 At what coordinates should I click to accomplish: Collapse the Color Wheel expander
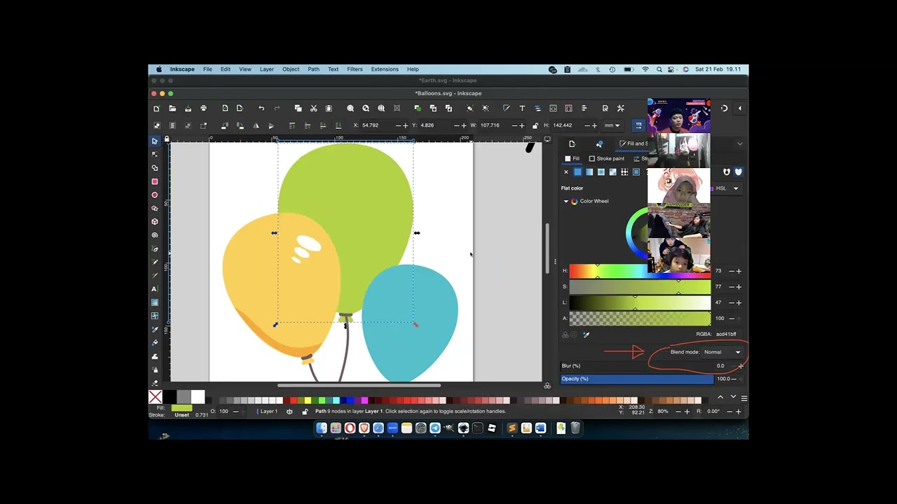pyautogui.click(x=566, y=202)
